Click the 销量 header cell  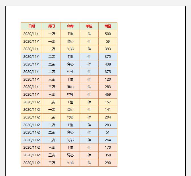pos(108,26)
